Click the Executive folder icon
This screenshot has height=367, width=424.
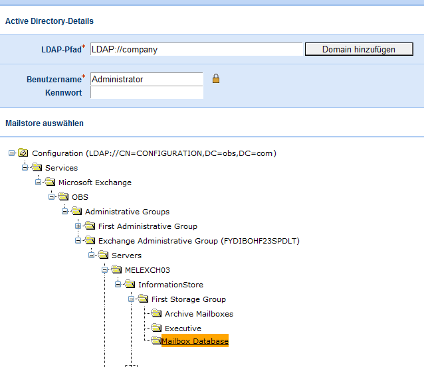156,329
